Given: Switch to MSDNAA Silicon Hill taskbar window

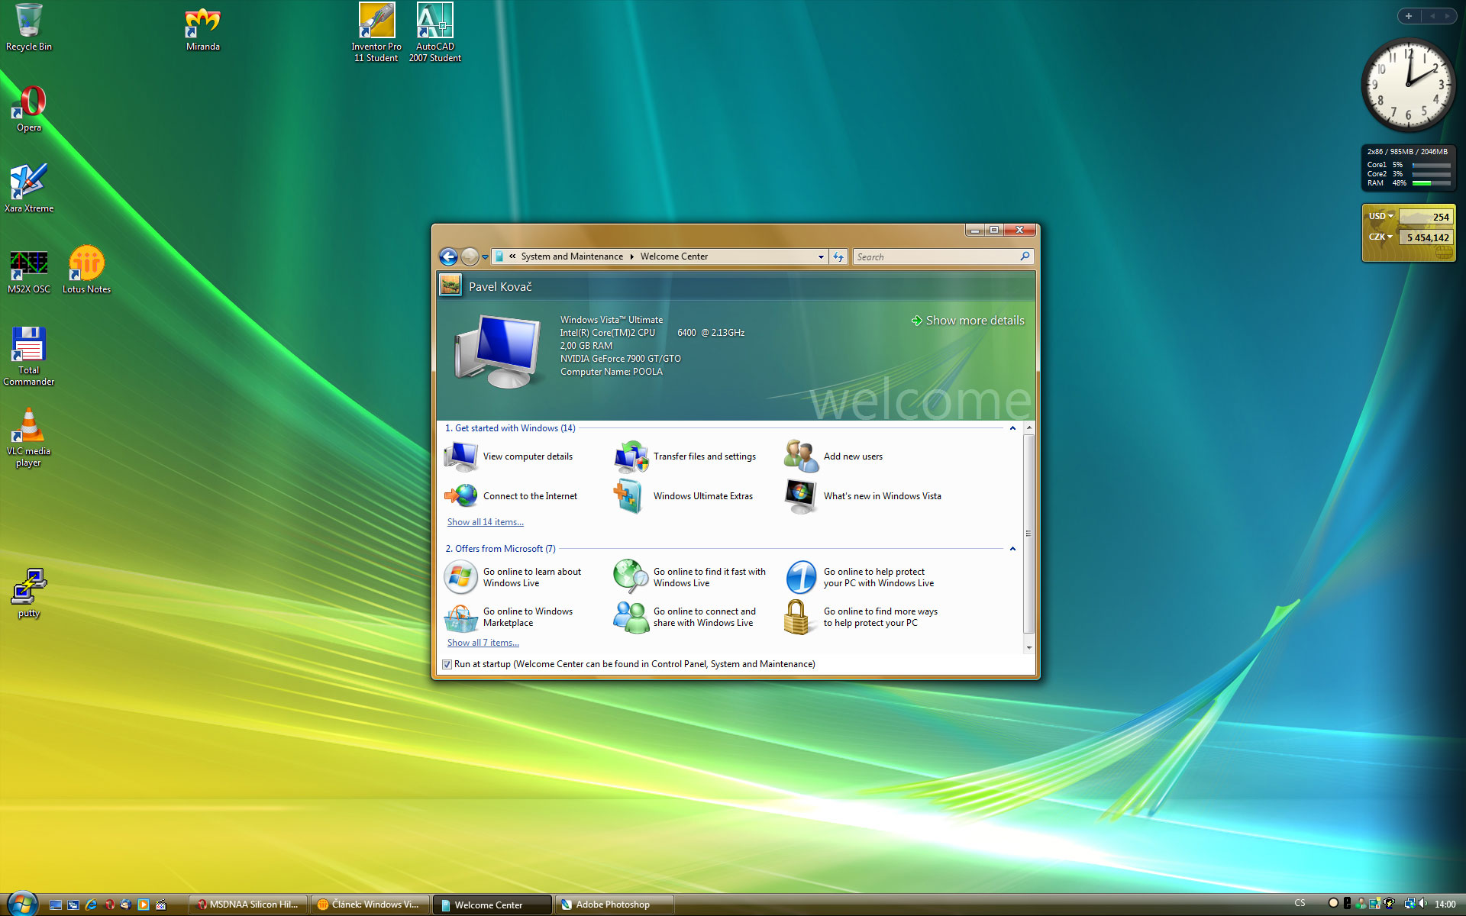Looking at the screenshot, I should click(x=248, y=905).
